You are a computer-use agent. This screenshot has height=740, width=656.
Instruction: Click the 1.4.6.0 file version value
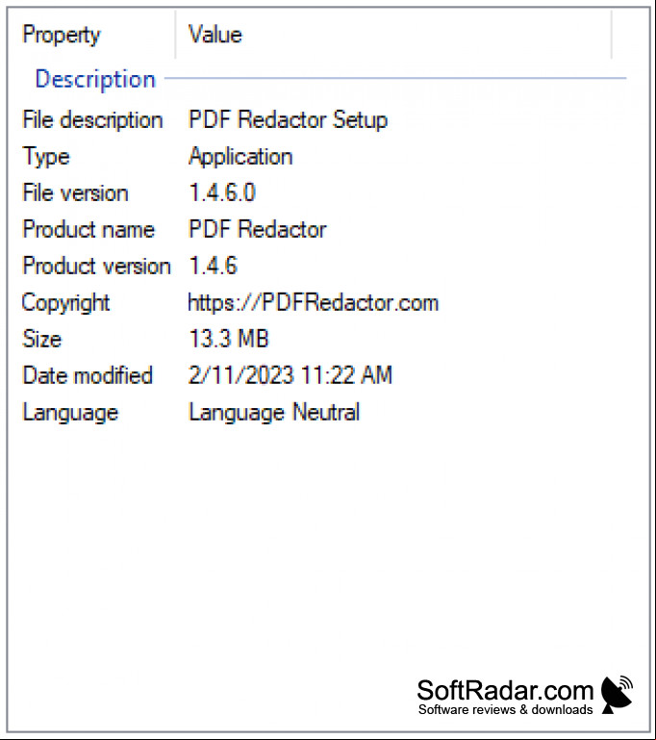(x=221, y=193)
